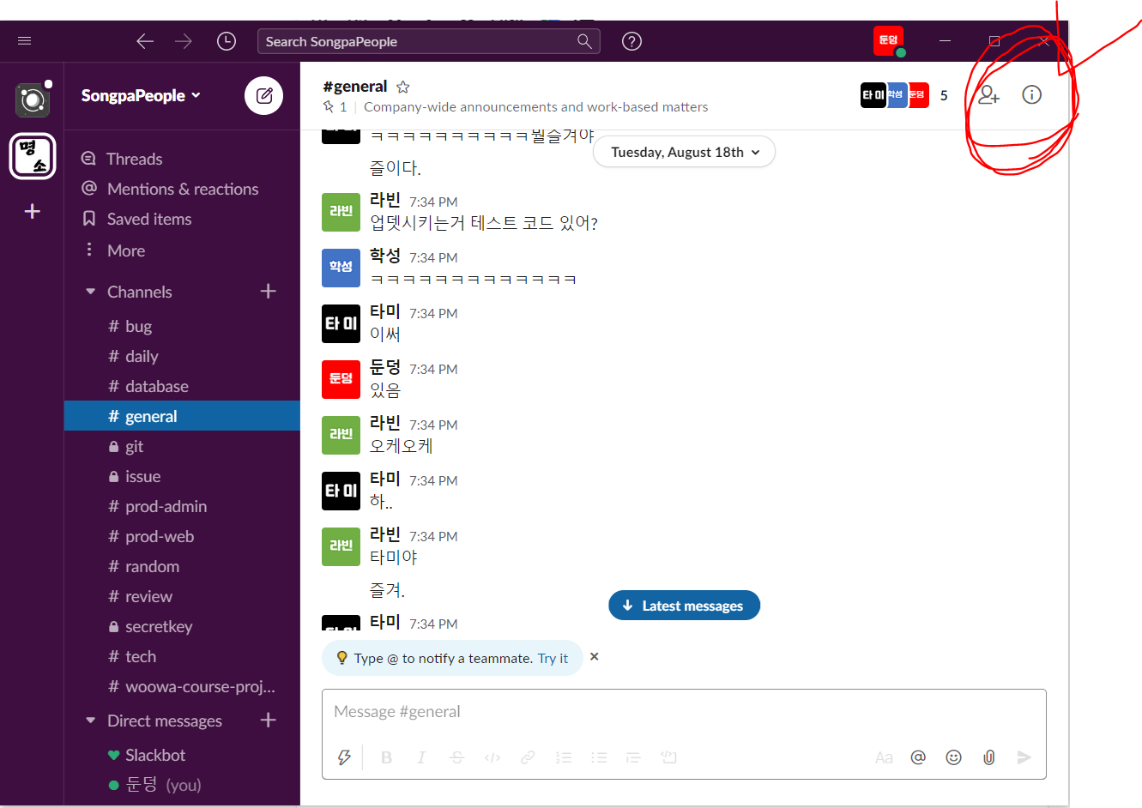Image resolution: width=1142 pixels, height=808 pixels.
Task: Apply bold formatting
Action: tap(386, 757)
